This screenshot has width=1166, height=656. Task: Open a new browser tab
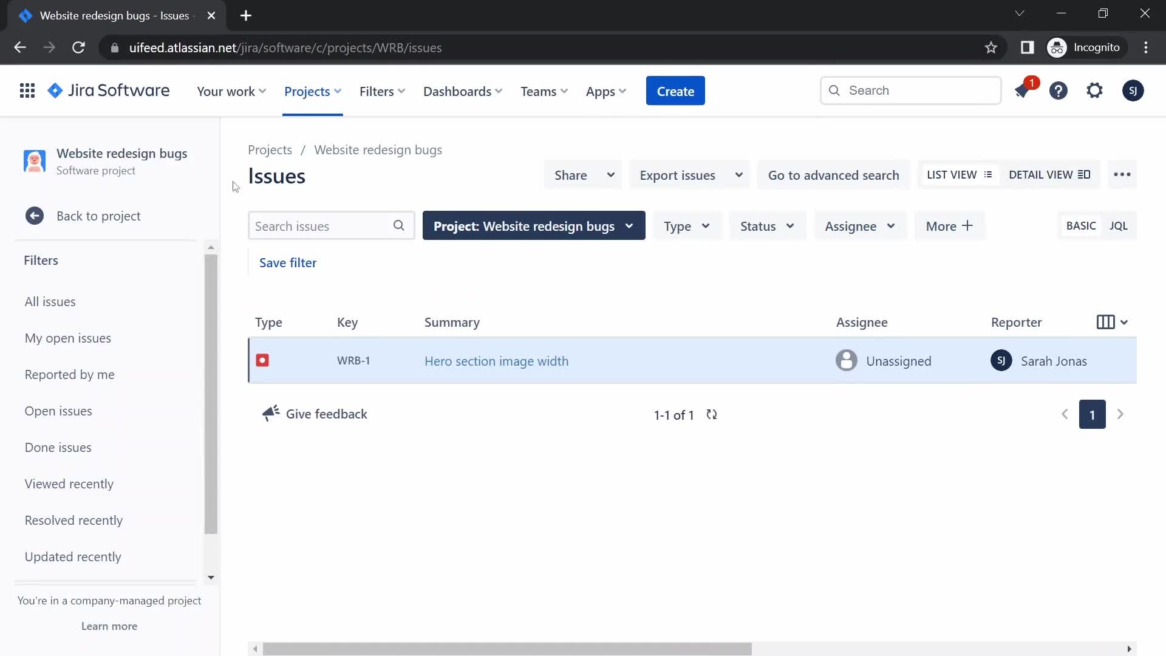coord(246,16)
